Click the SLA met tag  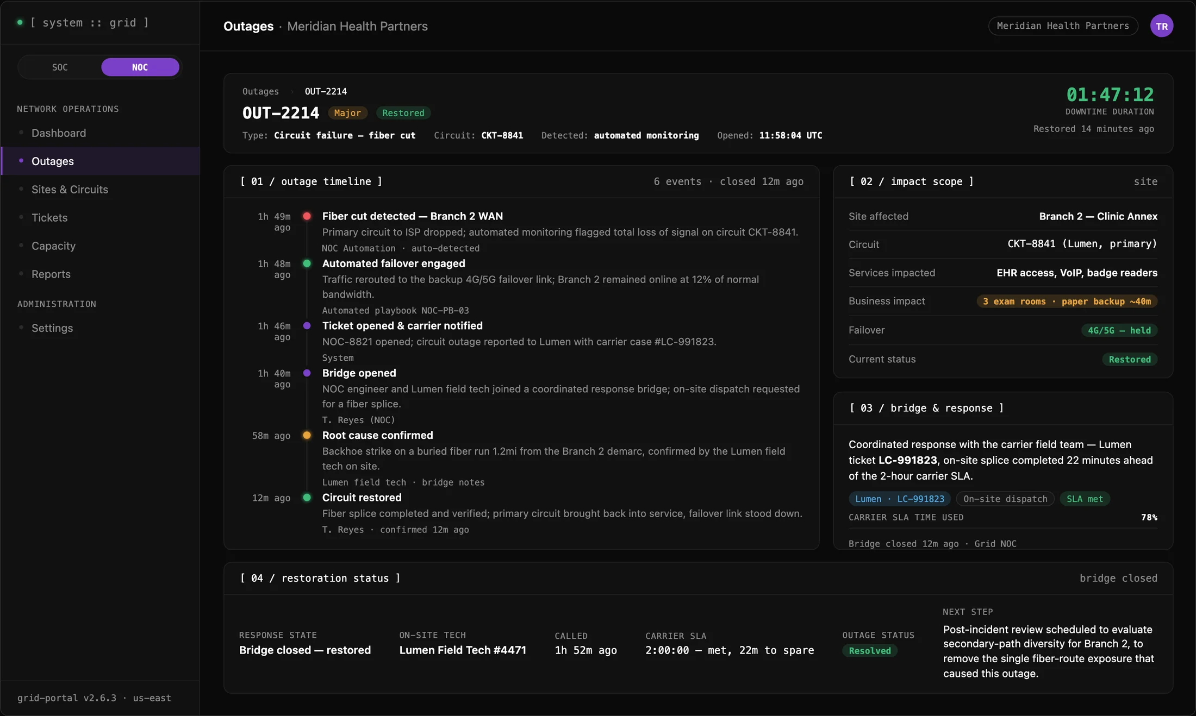click(1085, 499)
